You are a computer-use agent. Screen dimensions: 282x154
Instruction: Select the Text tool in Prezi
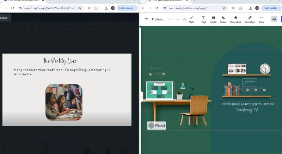pos(204,19)
